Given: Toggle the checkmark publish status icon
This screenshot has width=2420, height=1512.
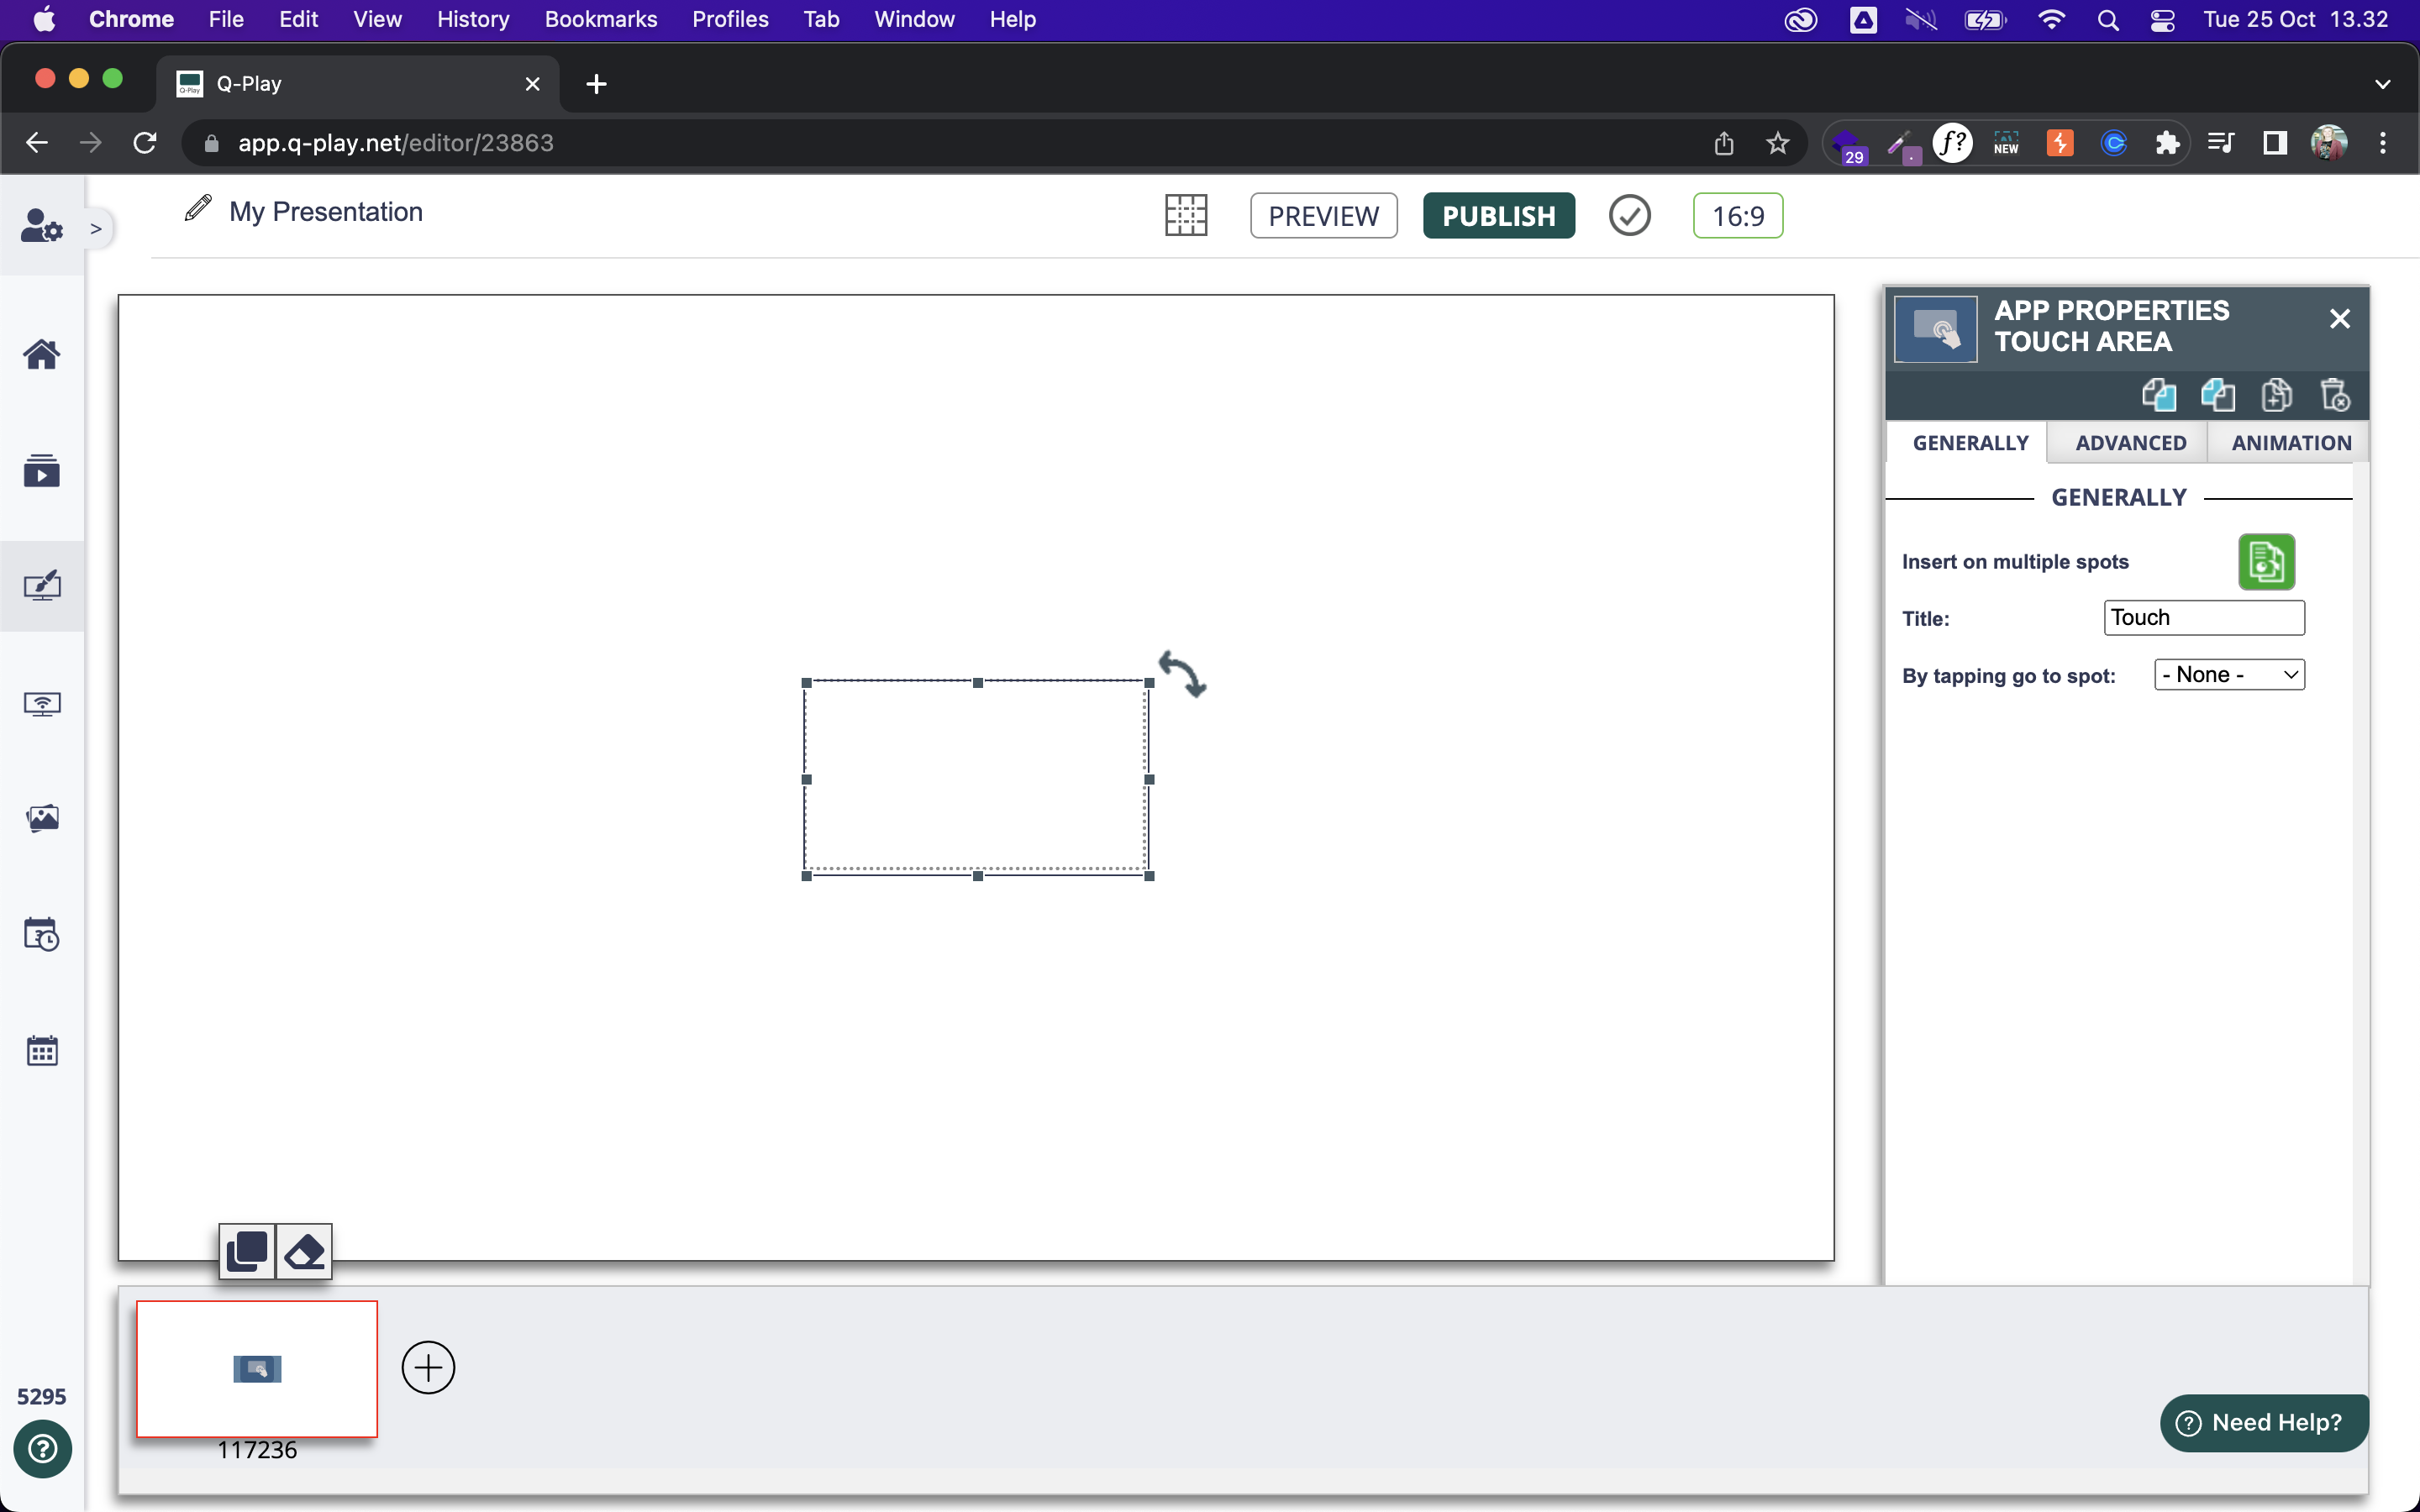Looking at the screenshot, I should tap(1628, 214).
